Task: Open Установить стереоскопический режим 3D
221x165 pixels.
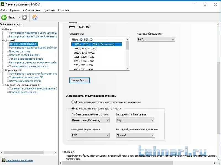Action: click(x=33, y=88)
